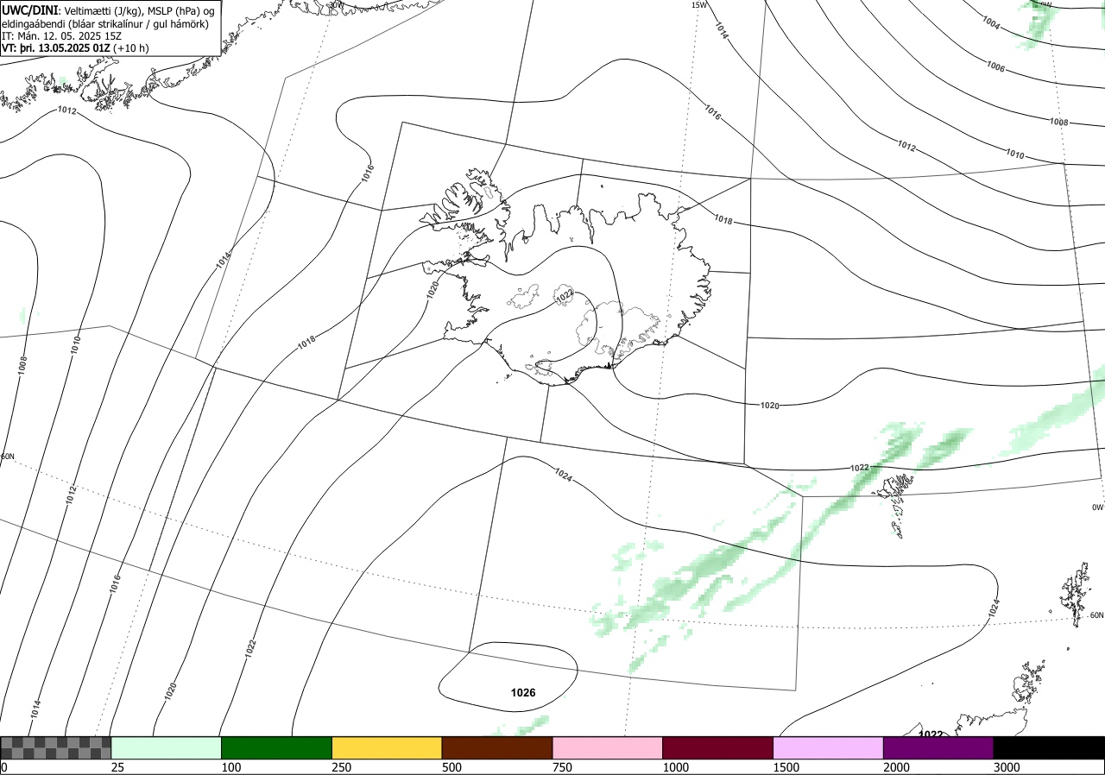Viewport: 1105px width, 775px height.
Task: Select the pale mint green legend swatch
Action: [167, 747]
